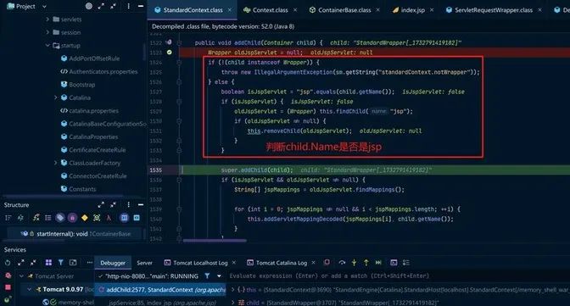Toggle Show Lambdas icon in Structure
Image resolution: width=570 pixels, height=306 pixels.
tap(109, 218)
